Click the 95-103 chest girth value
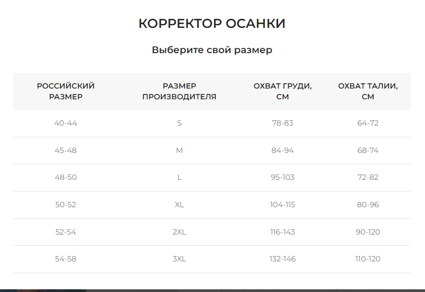The width and height of the screenshot is (425, 292). [x=282, y=177]
